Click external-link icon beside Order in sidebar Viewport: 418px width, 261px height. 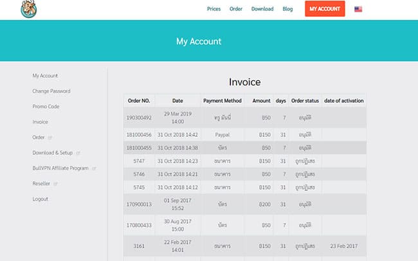click(x=50, y=138)
